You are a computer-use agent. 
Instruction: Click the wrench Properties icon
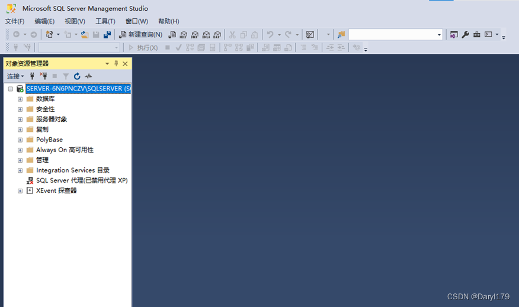(465, 34)
